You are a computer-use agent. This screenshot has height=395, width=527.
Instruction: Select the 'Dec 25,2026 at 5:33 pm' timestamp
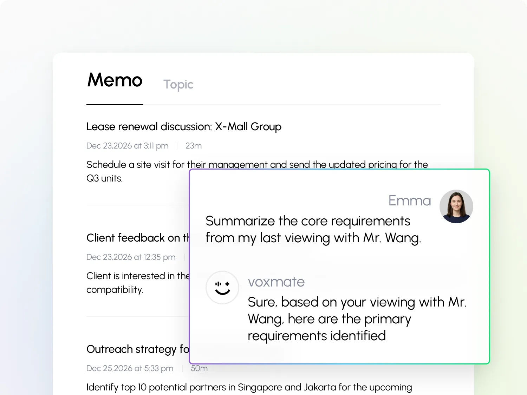[130, 368]
